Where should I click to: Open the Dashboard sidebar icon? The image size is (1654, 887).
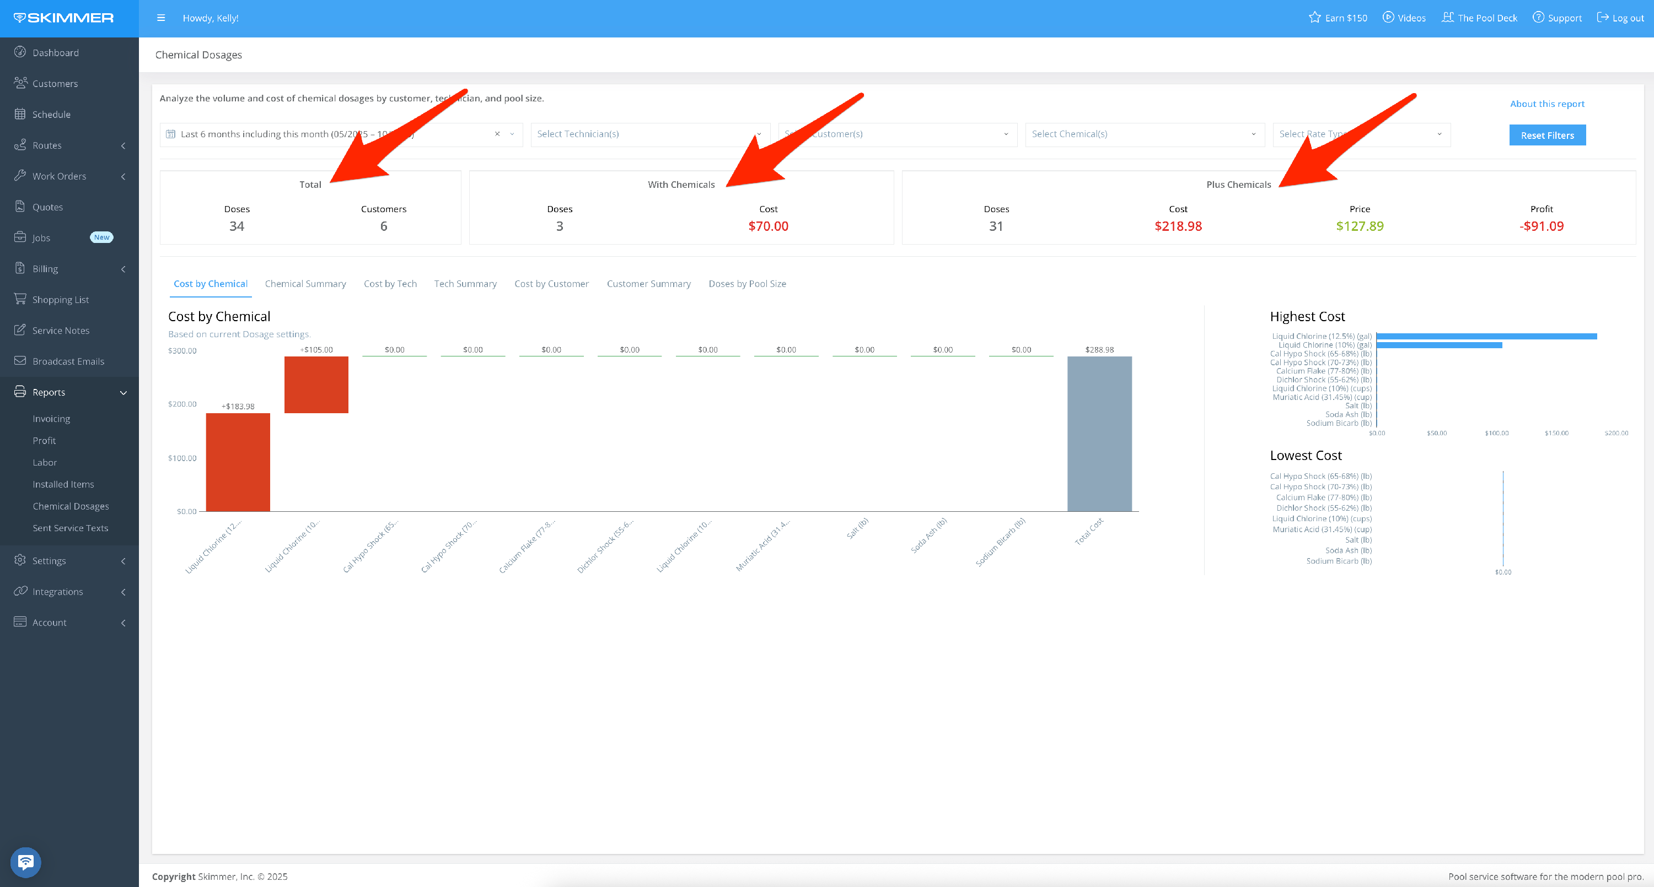[x=20, y=52]
